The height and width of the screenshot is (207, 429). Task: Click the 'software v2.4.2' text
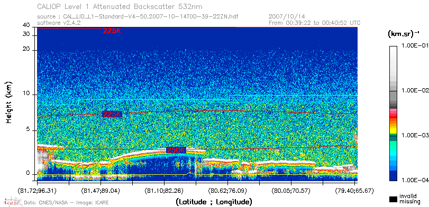coord(59,23)
